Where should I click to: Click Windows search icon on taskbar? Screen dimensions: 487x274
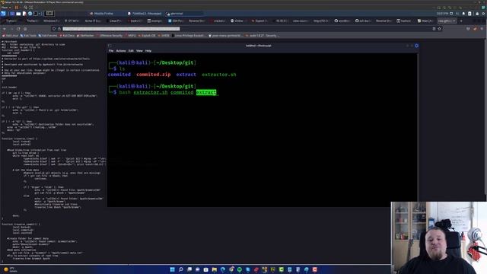coord(181,269)
